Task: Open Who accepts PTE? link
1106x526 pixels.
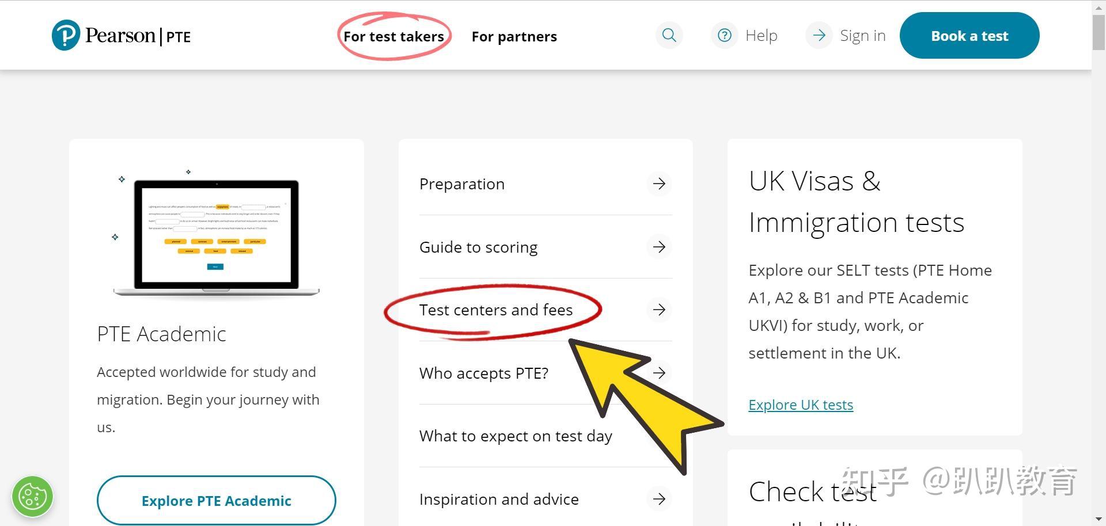Action: 484,373
